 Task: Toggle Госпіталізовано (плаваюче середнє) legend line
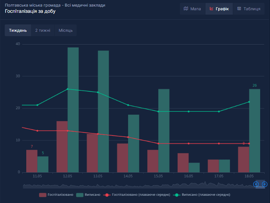tap(137, 195)
